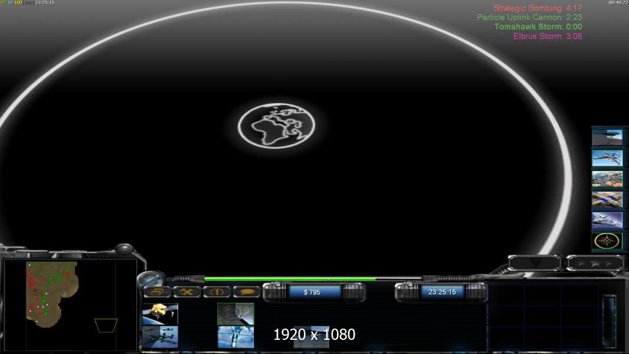Click the down-arrow panel button
The width and height of the screenshot is (629, 354).
pos(535,263)
